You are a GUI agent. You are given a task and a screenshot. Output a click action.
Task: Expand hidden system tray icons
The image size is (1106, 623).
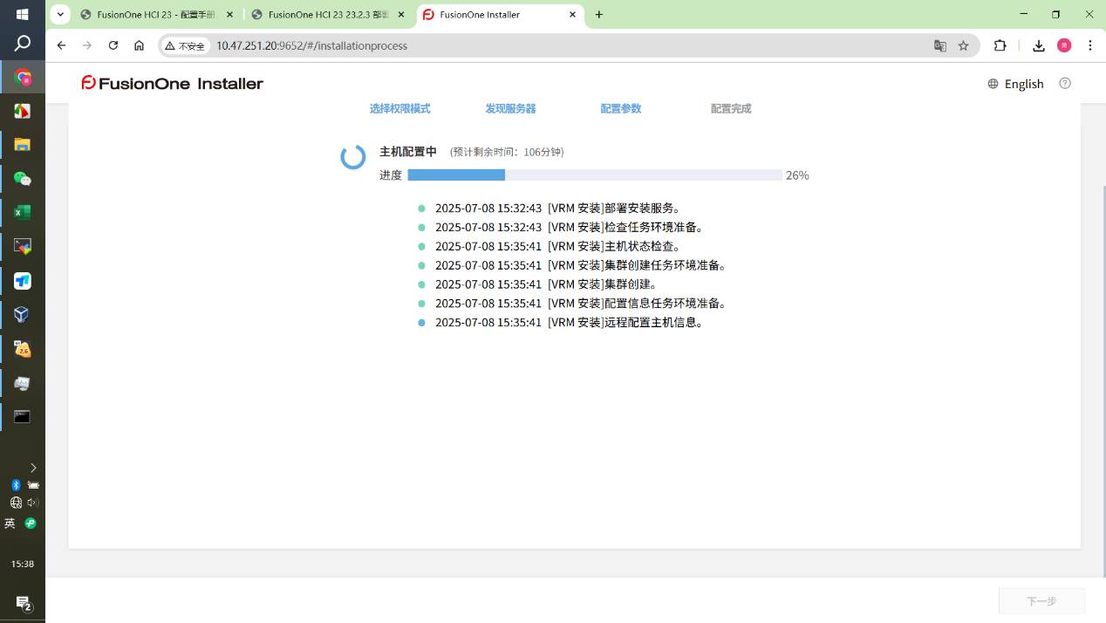click(33, 468)
